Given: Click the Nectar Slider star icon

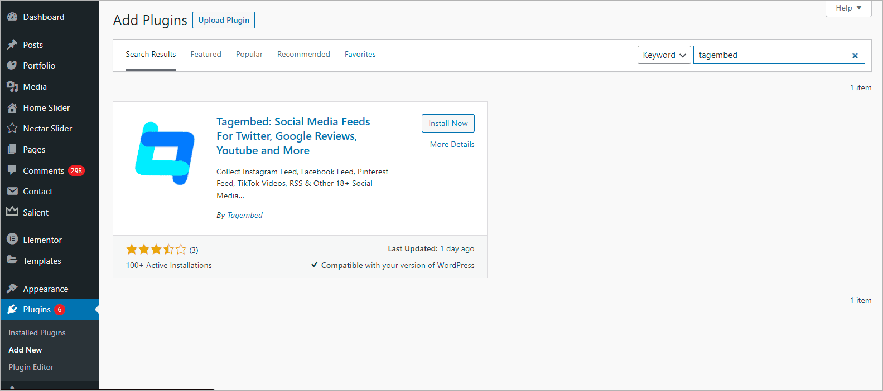Looking at the screenshot, I should 12,128.
